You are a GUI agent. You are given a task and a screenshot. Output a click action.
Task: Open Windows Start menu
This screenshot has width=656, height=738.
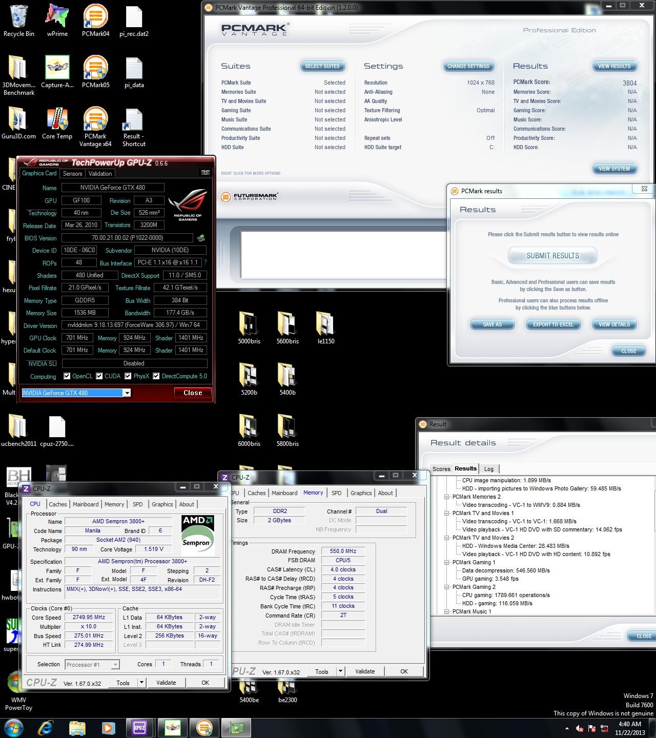click(14, 727)
